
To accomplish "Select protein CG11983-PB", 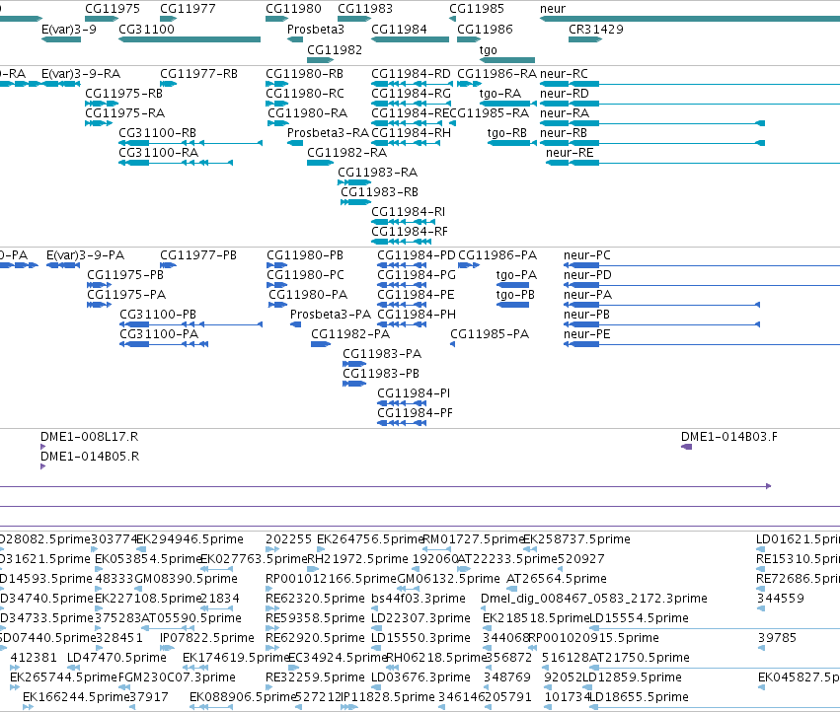I will point(381,374).
